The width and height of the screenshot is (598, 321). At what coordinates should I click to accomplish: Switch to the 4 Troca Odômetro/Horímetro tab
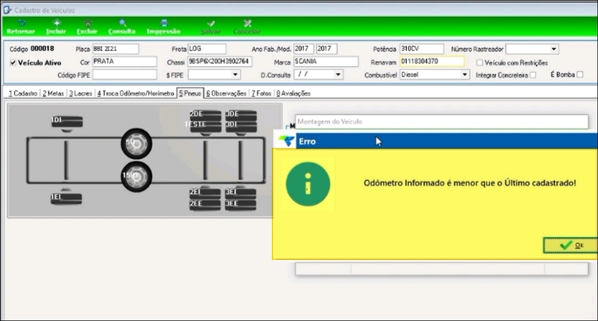click(135, 93)
